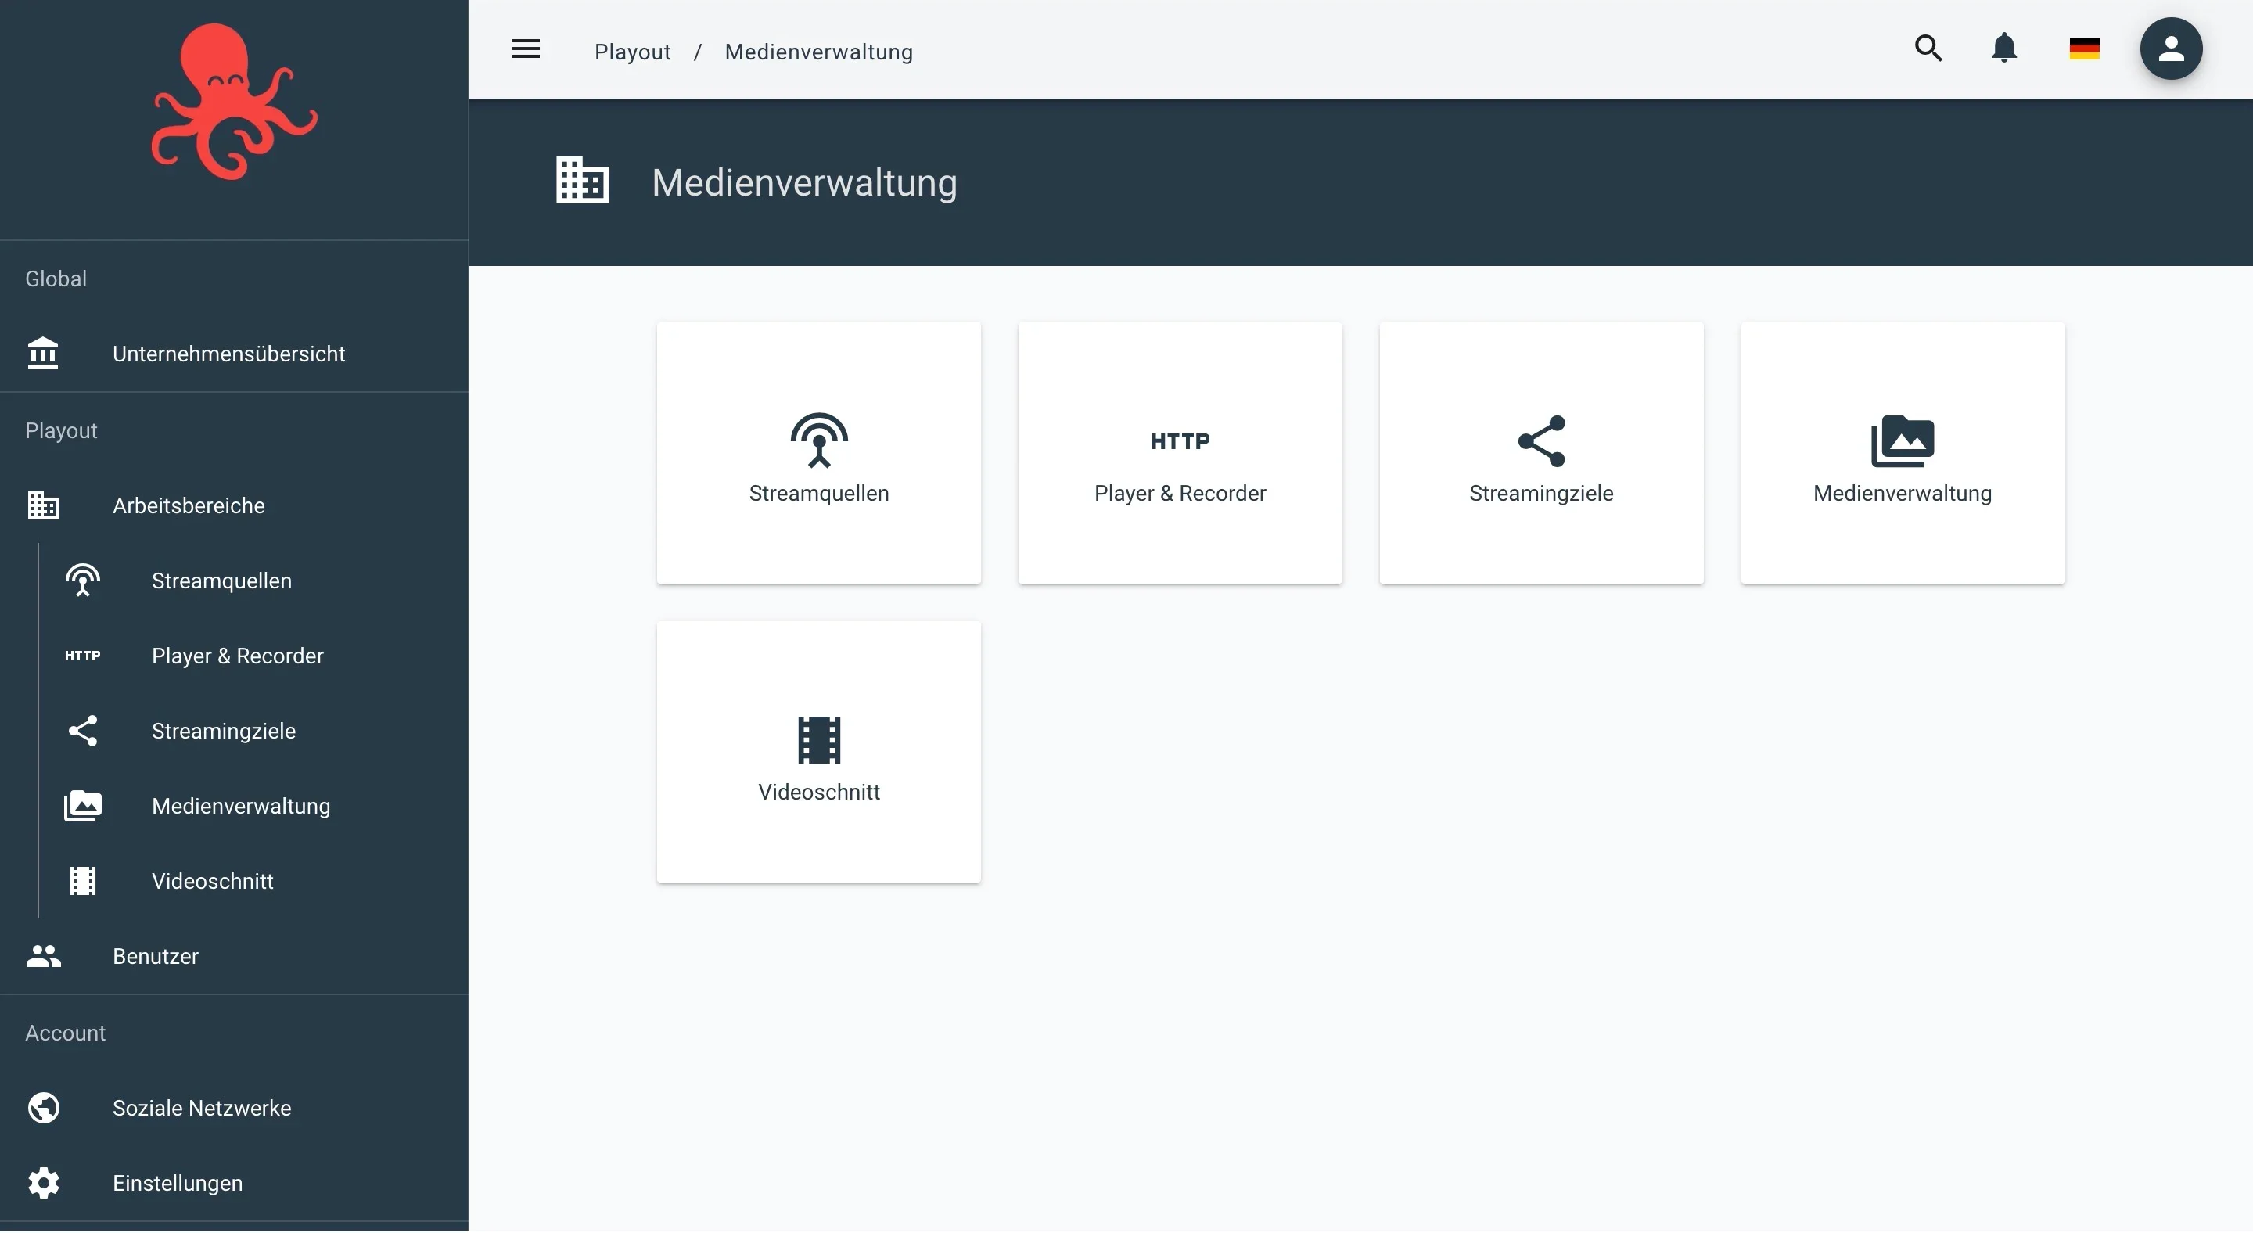Click the Videoschnitt film strip card icon

click(x=817, y=740)
